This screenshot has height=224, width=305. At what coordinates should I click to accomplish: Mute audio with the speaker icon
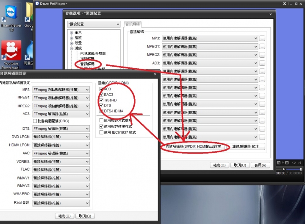pyautogui.click(x=284, y=169)
